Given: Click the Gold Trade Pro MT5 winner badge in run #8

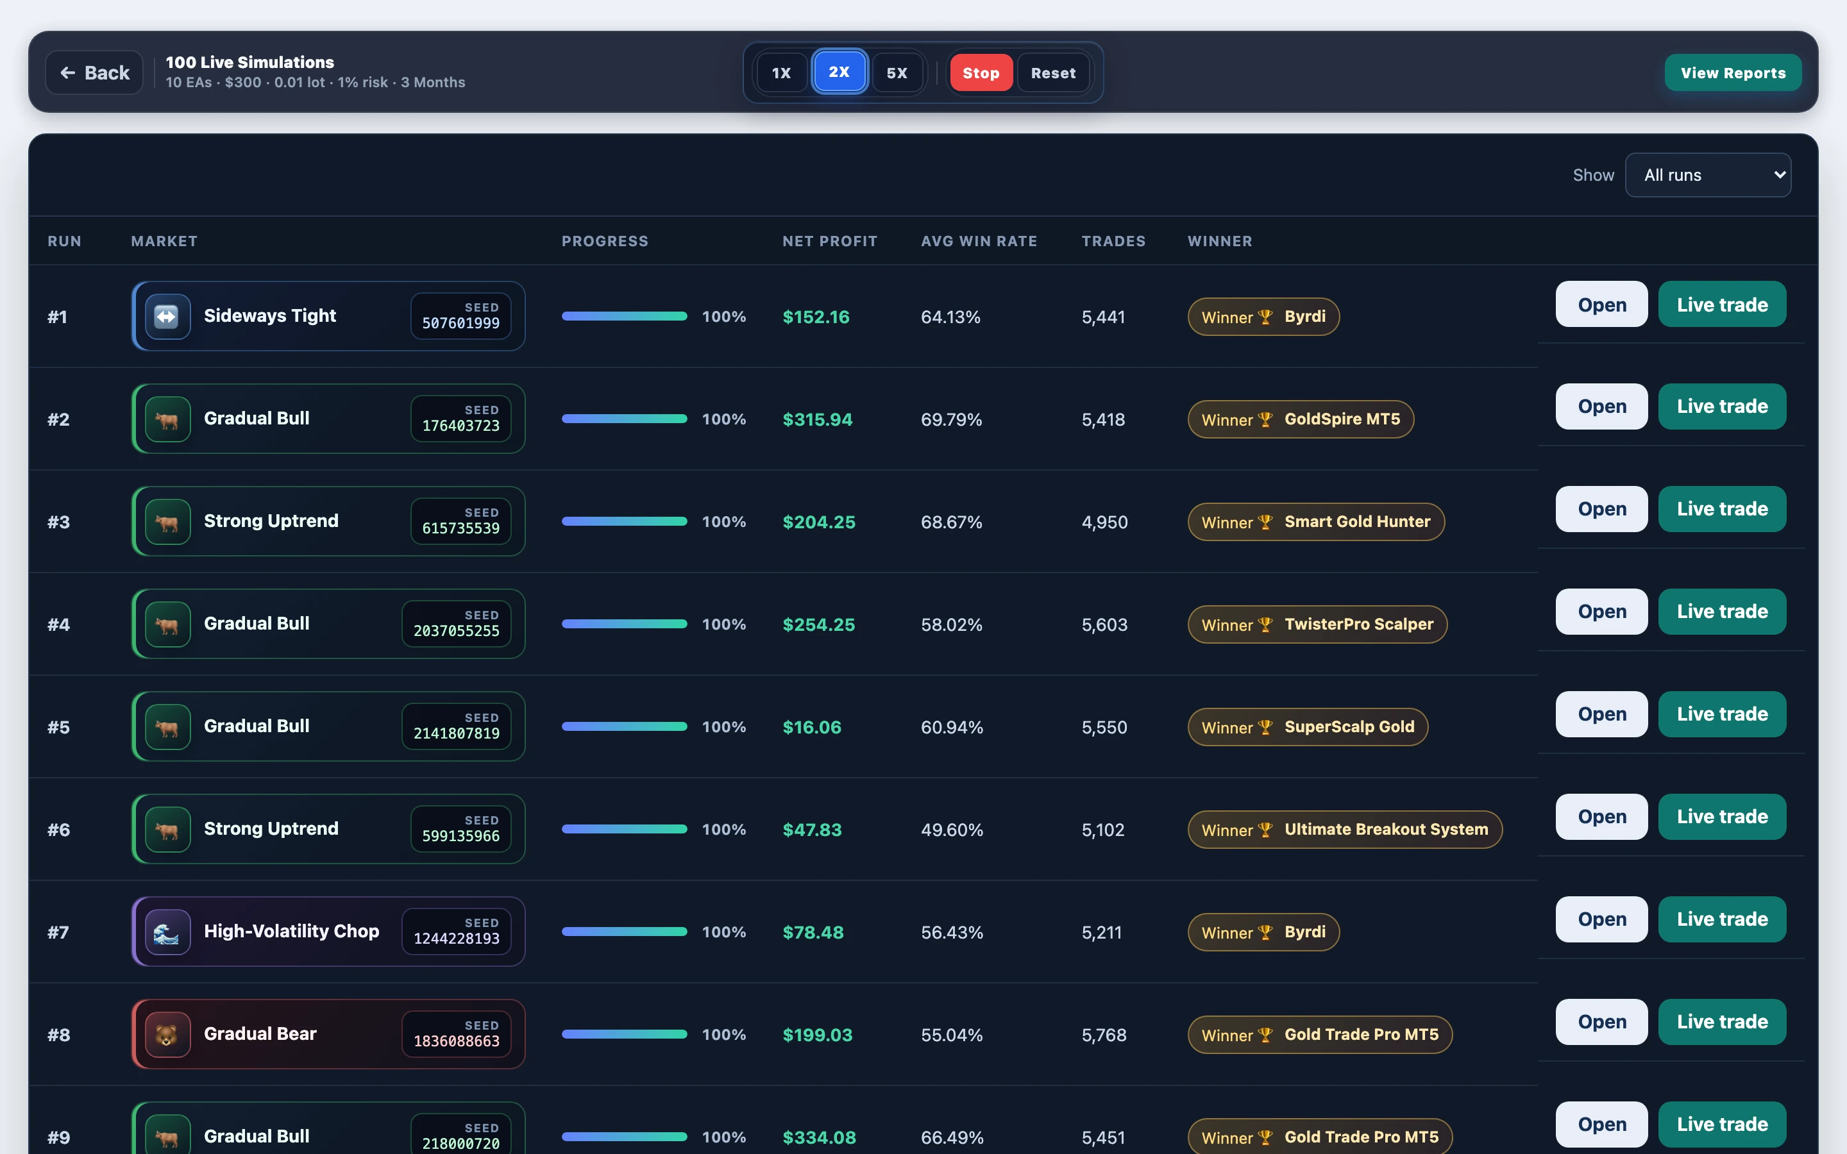Looking at the screenshot, I should [1320, 1035].
